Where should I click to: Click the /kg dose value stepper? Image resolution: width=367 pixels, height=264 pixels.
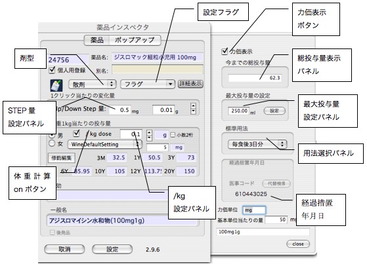point(149,135)
